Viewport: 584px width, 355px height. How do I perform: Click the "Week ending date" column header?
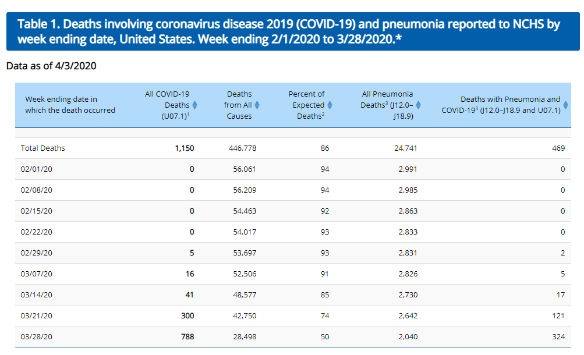pos(70,105)
